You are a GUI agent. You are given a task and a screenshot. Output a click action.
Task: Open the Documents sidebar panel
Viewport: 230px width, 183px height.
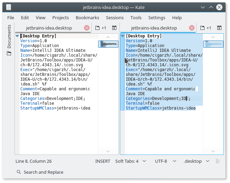(9, 40)
